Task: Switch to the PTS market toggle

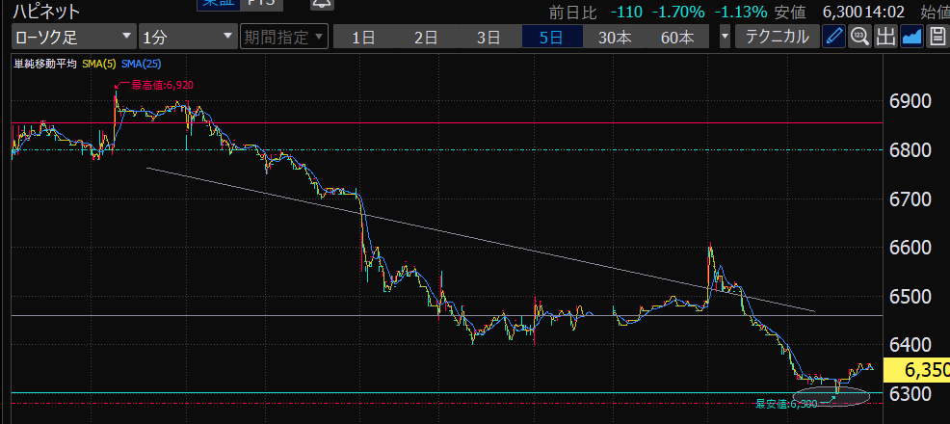Action: pyautogui.click(x=258, y=4)
